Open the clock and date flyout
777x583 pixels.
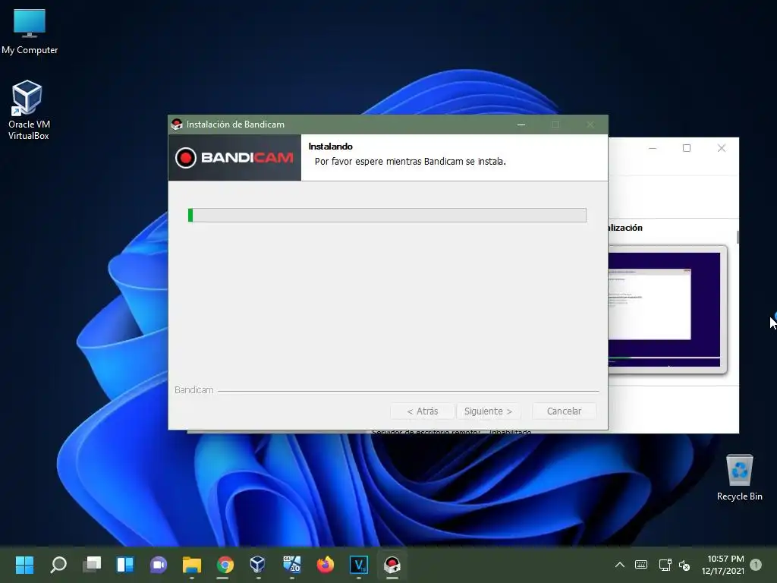click(723, 565)
